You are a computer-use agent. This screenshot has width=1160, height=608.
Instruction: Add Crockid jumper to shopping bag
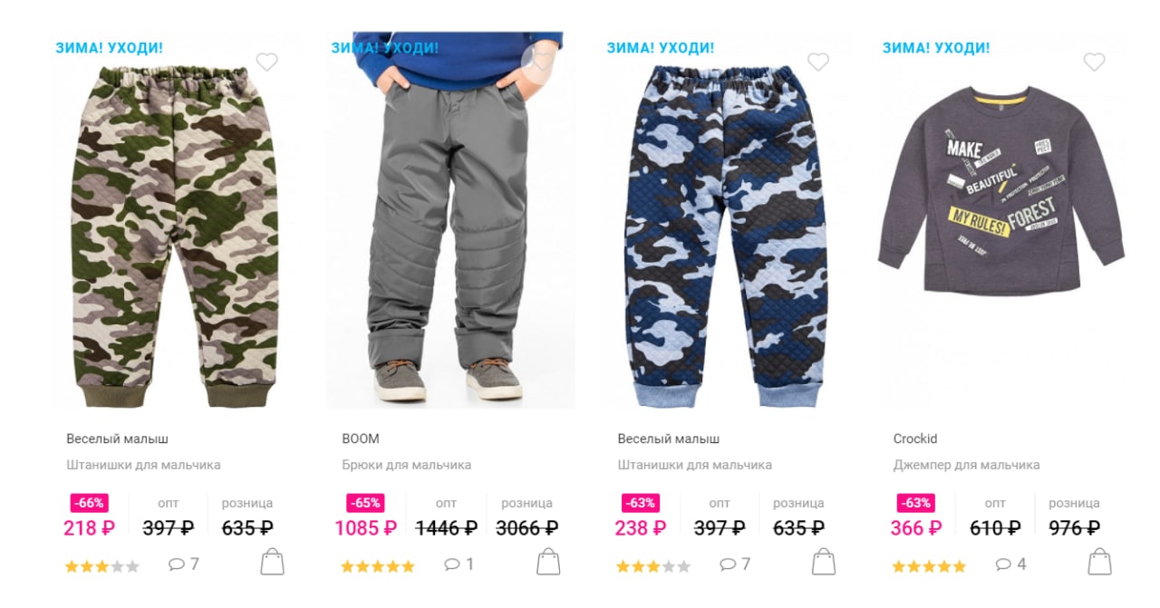tap(1099, 562)
